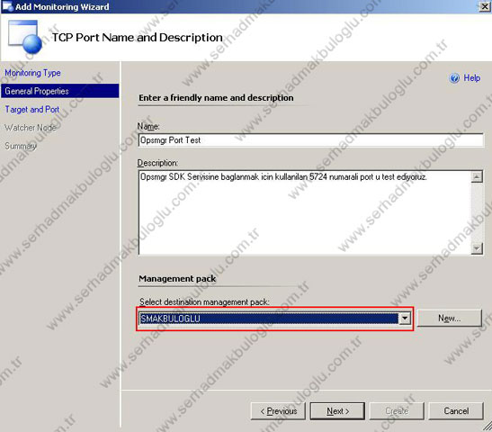492x432 pixels.
Task: Go back with Previous button
Action: coord(278,411)
